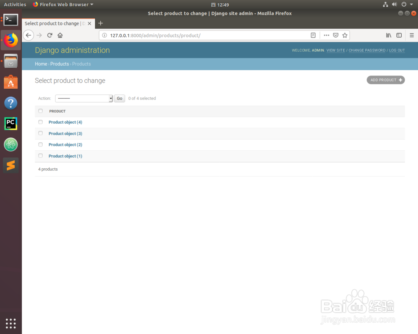This screenshot has height=334, width=418.
Task: Click the Home breadcrumb
Action: pos(41,64)
